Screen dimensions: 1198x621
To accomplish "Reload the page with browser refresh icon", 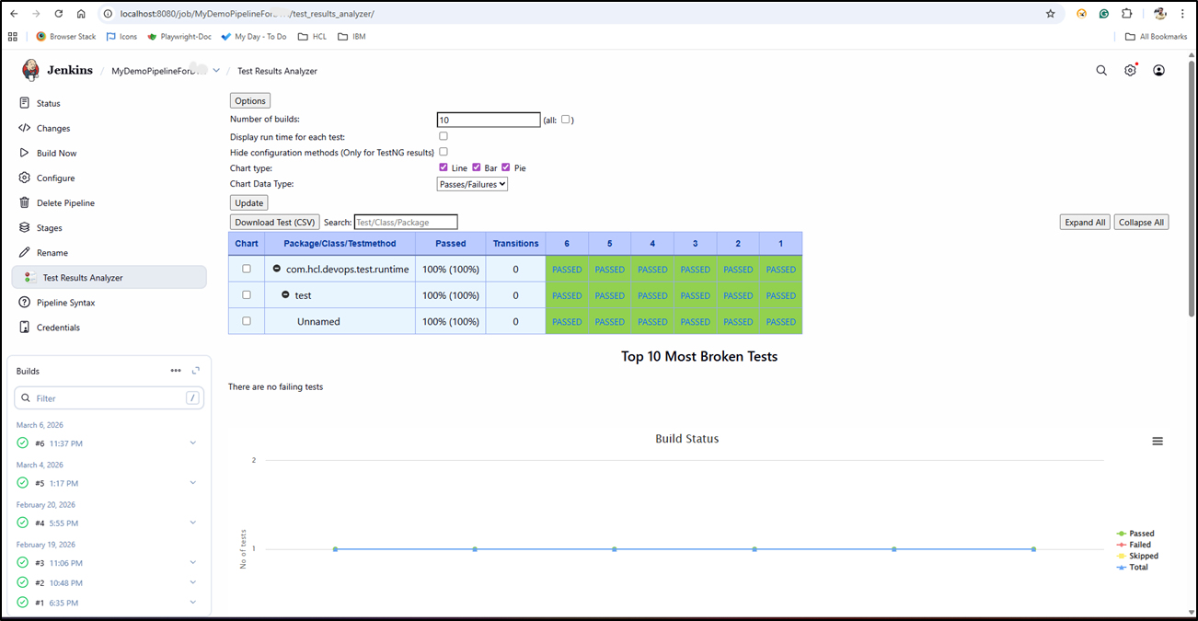I will pos(59,14).
